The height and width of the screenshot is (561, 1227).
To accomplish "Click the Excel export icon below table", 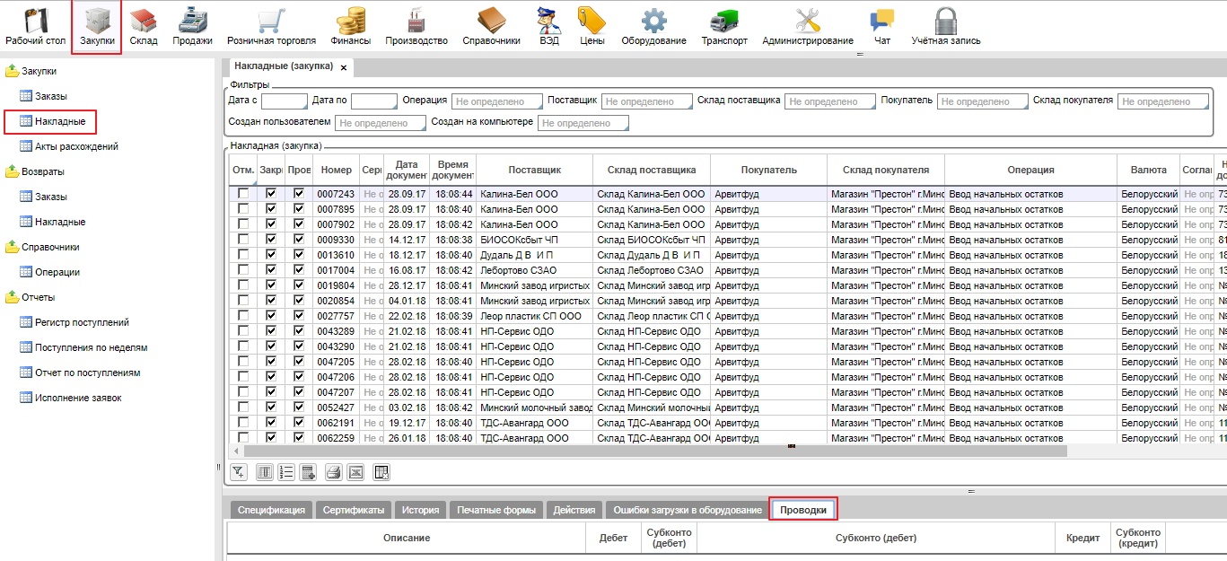I will [x=355, y=472].
